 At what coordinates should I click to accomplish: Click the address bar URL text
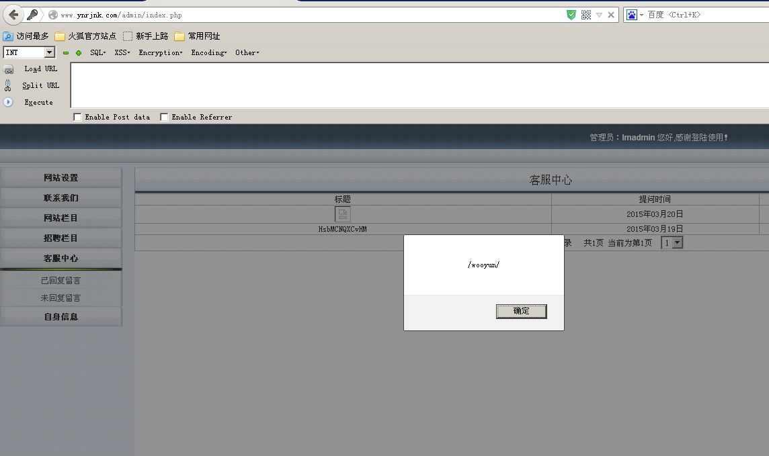pyautogui.click(x=121, y=15)
